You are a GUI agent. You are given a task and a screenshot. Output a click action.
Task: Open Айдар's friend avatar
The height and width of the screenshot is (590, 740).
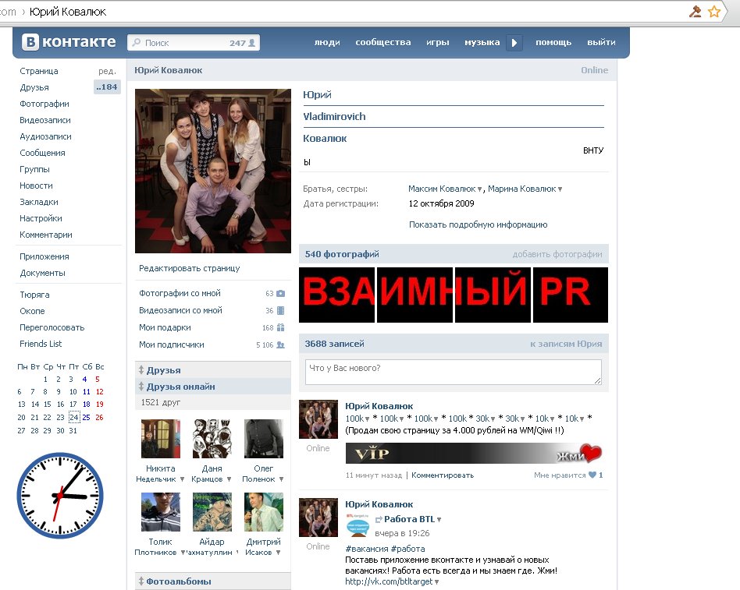212,512
